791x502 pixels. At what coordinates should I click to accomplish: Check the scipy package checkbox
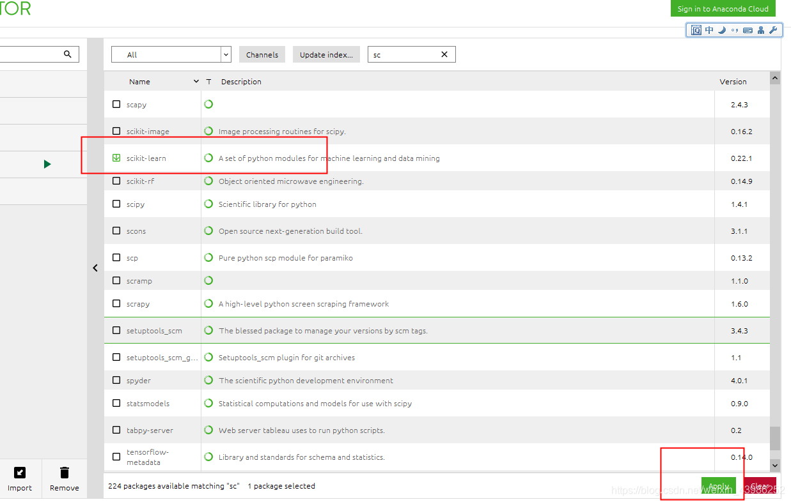pyautogui.click(x=116, y=204)
